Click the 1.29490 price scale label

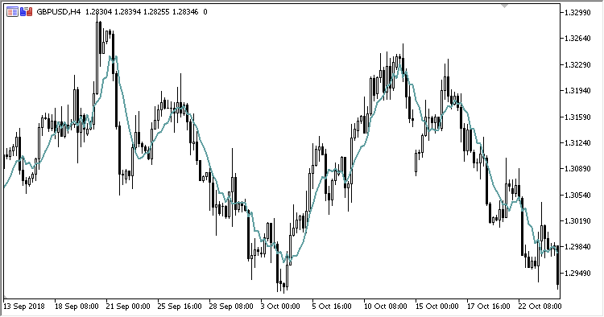tap(577, 273)
